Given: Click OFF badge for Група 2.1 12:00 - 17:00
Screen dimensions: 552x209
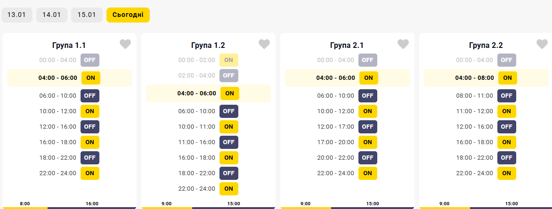Looking at the screenshot, I should click(x=368, y=127).
